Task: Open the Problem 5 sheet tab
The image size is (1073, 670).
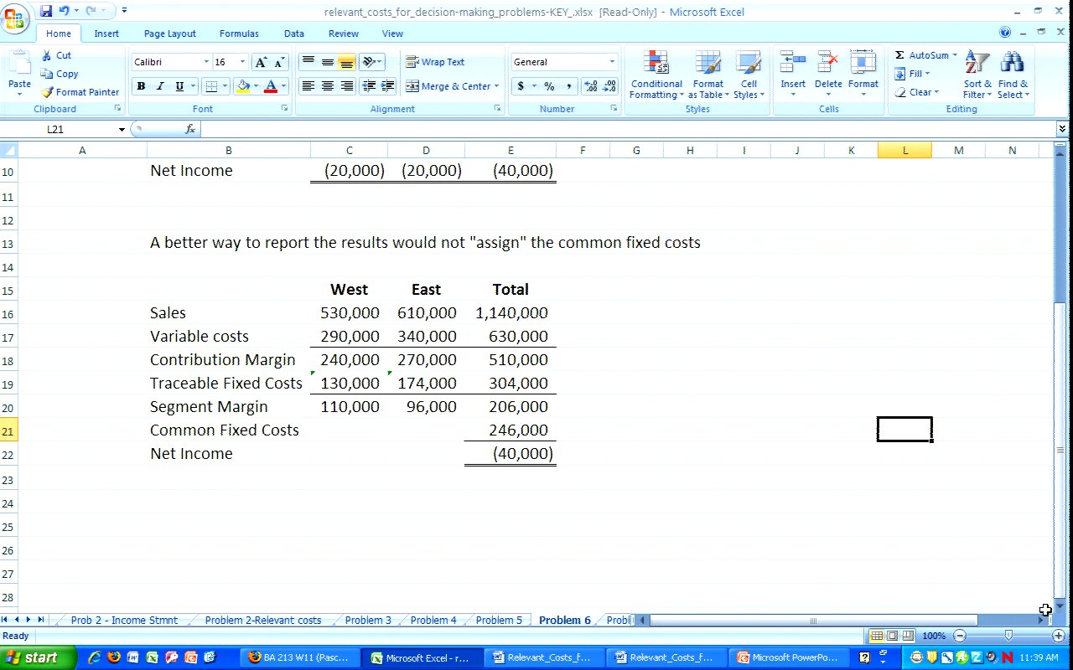Action: [x=498, y=621]
